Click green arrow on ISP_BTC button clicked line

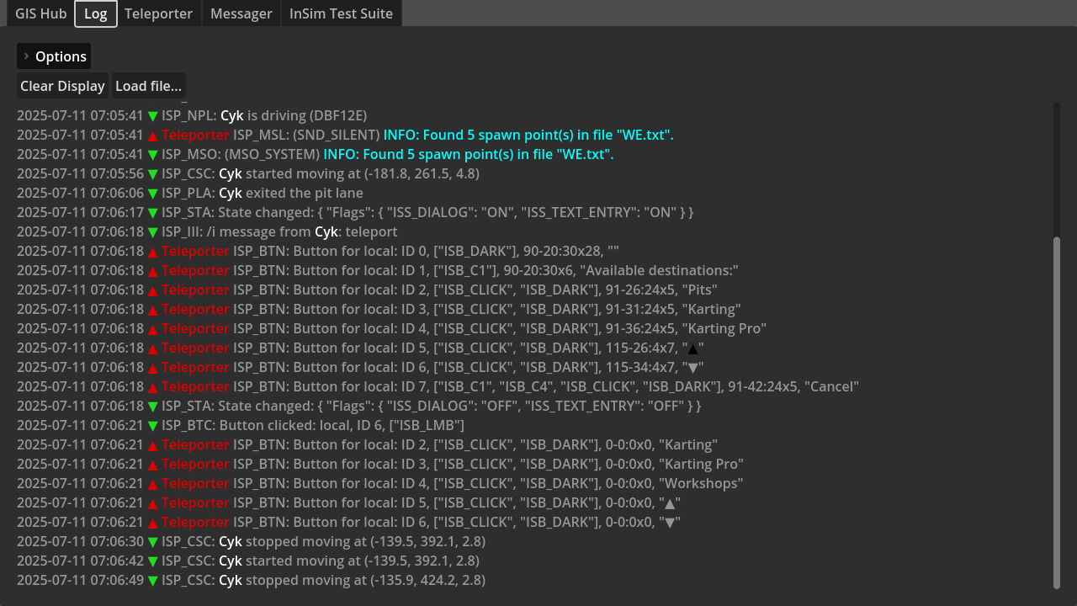click(153, 426)
